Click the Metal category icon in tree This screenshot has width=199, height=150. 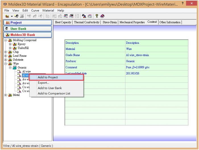click(10, 95)
